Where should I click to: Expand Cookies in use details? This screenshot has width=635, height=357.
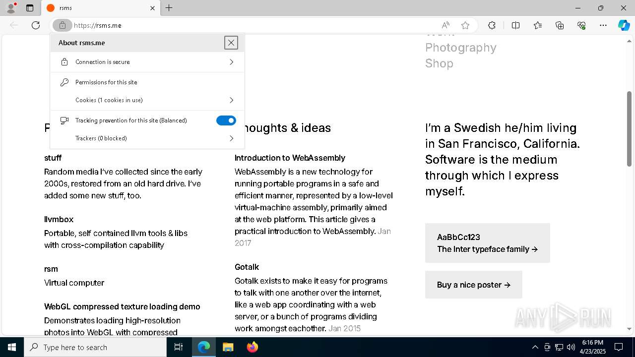(x=147, y=100)
